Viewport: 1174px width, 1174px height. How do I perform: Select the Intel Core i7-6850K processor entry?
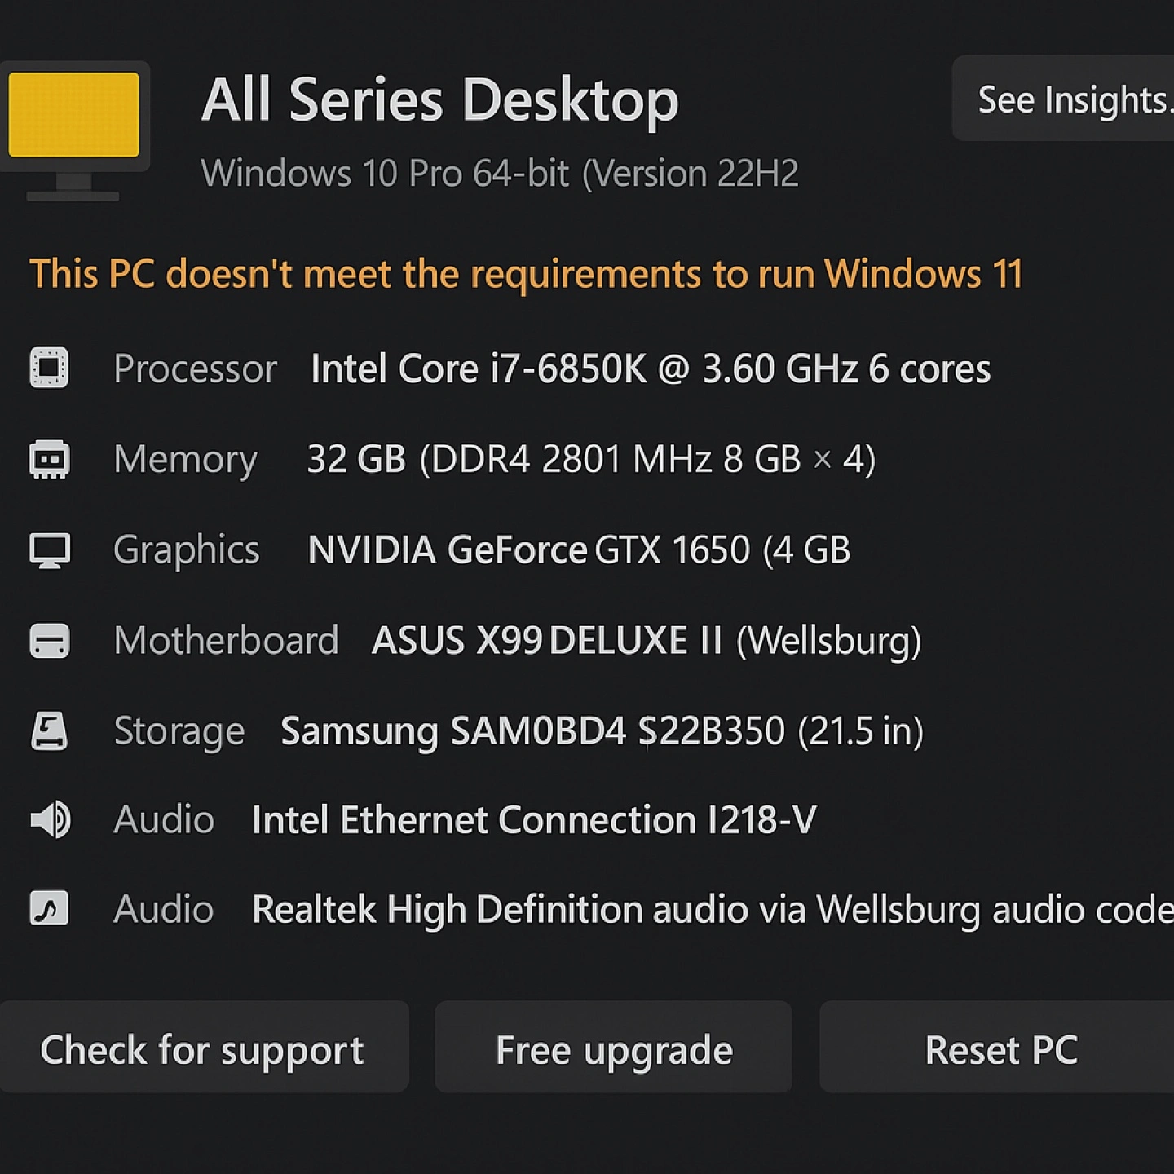click(651, 369)
